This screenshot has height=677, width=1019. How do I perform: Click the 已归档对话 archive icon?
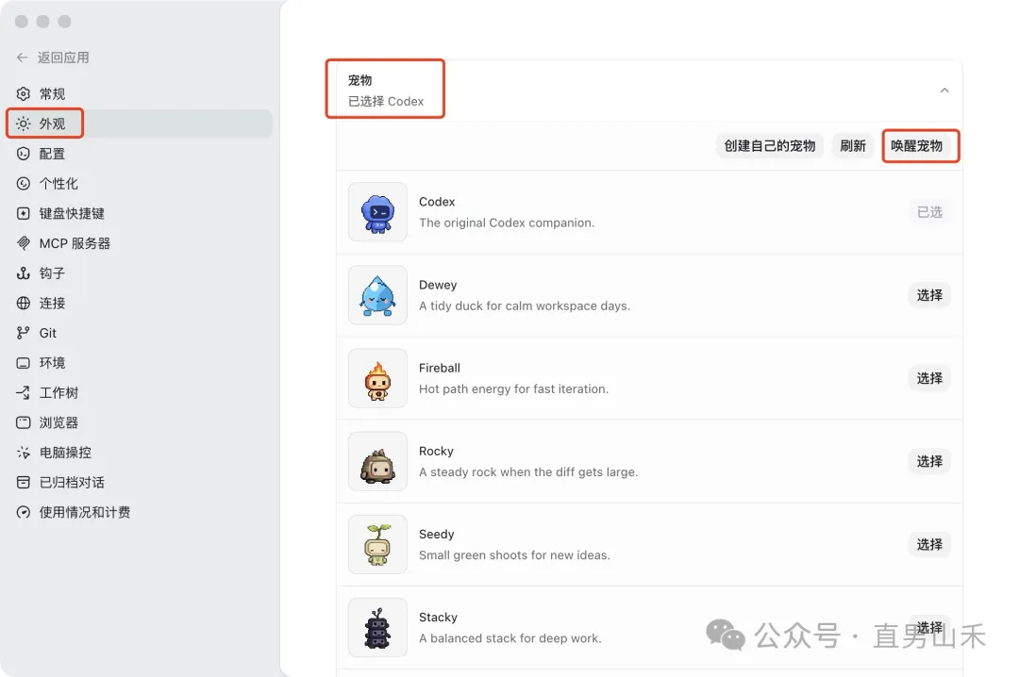tap(24, 483)
